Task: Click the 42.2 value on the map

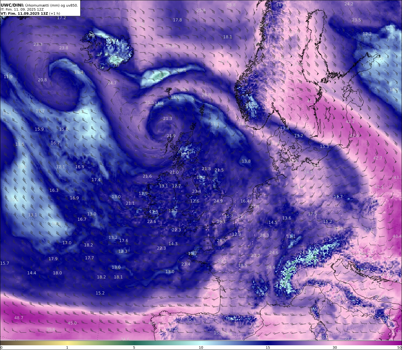Action: click(350, 122)
